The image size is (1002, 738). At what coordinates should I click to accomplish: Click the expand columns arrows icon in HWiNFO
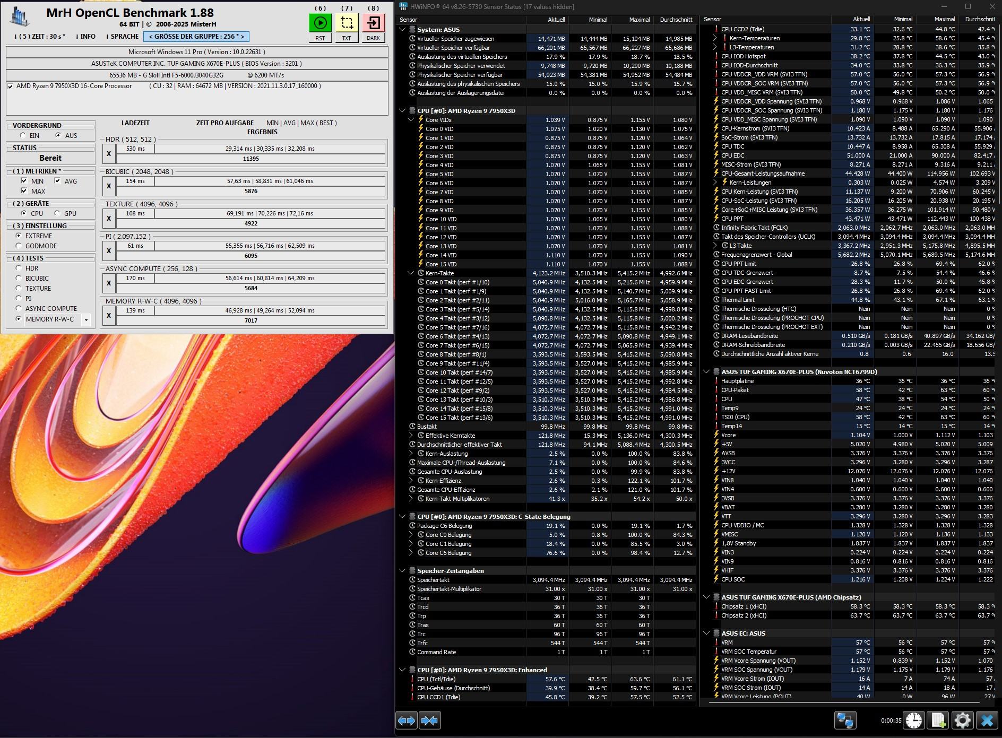point(407,720)
